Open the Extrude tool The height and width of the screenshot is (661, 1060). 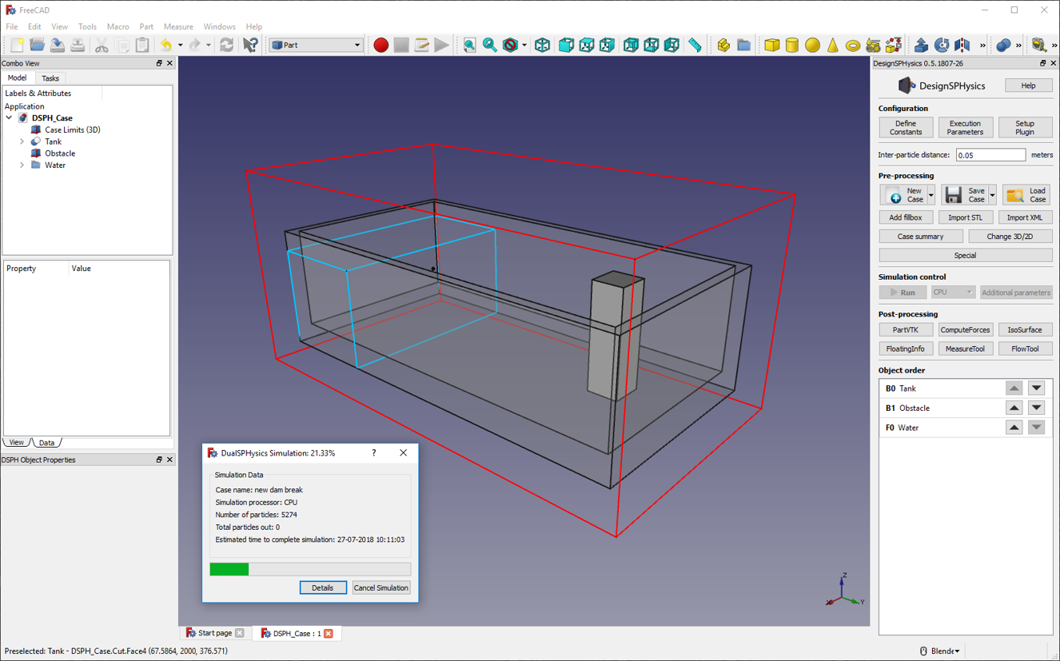922,45
